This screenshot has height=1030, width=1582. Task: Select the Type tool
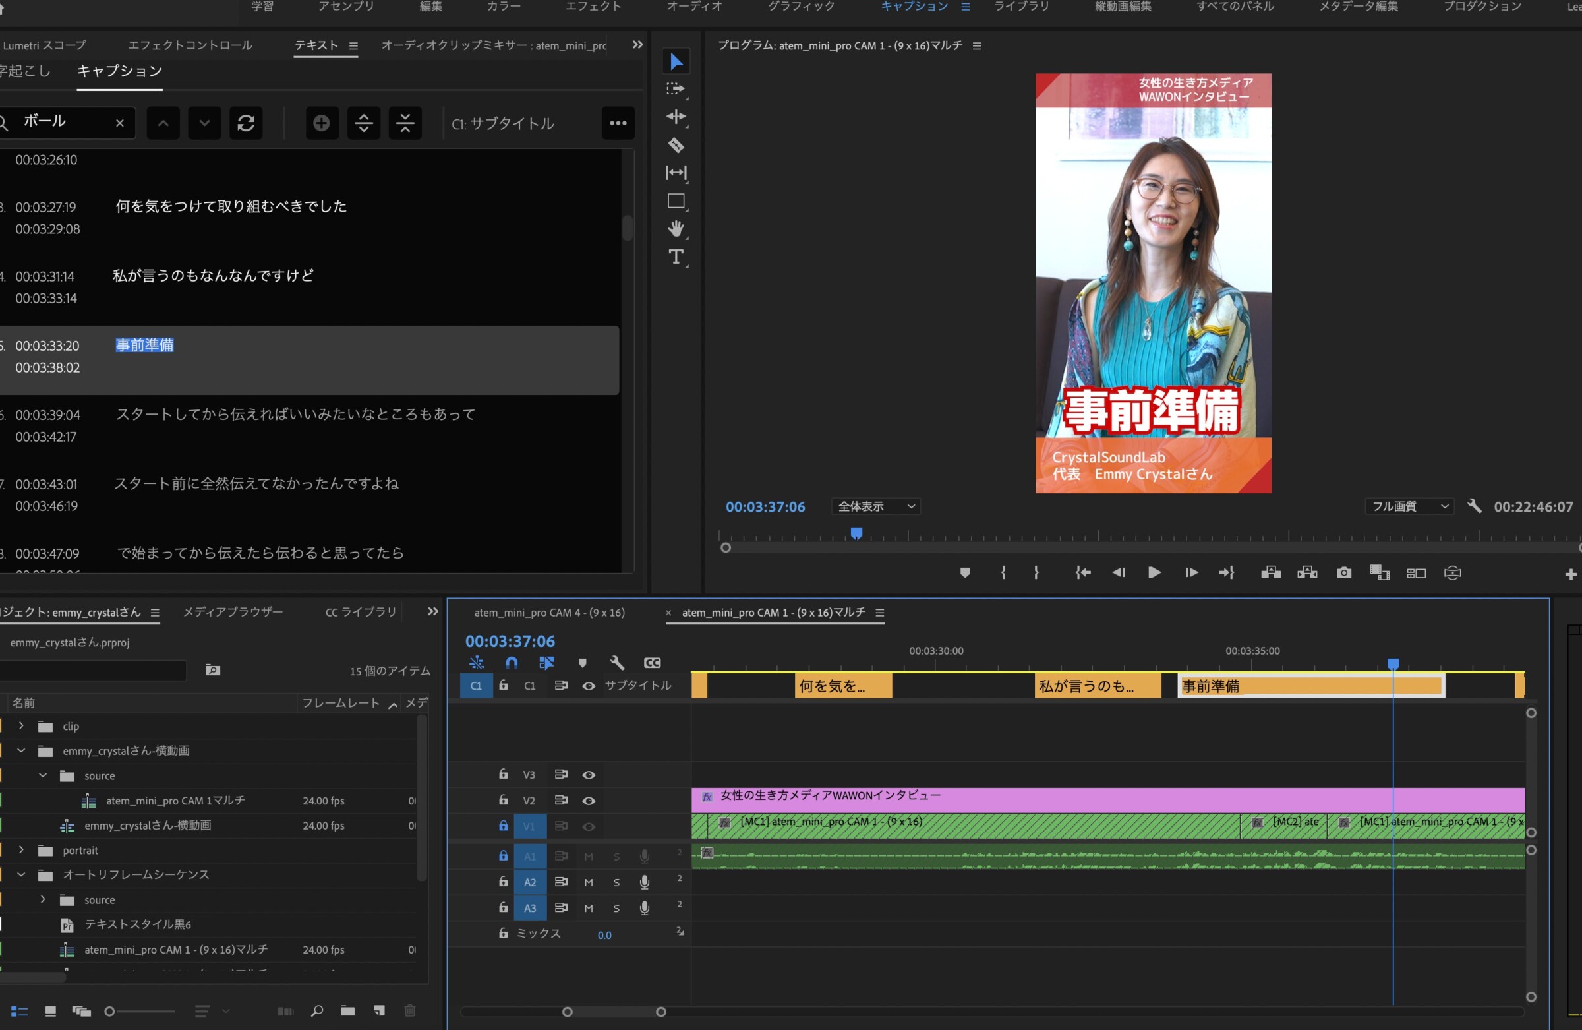[x=676, y=257]
